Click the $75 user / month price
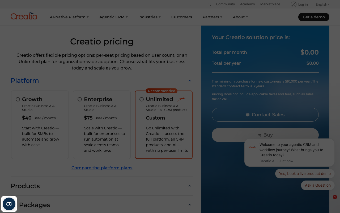Screen dimensions: 340x213 [100, 118]
